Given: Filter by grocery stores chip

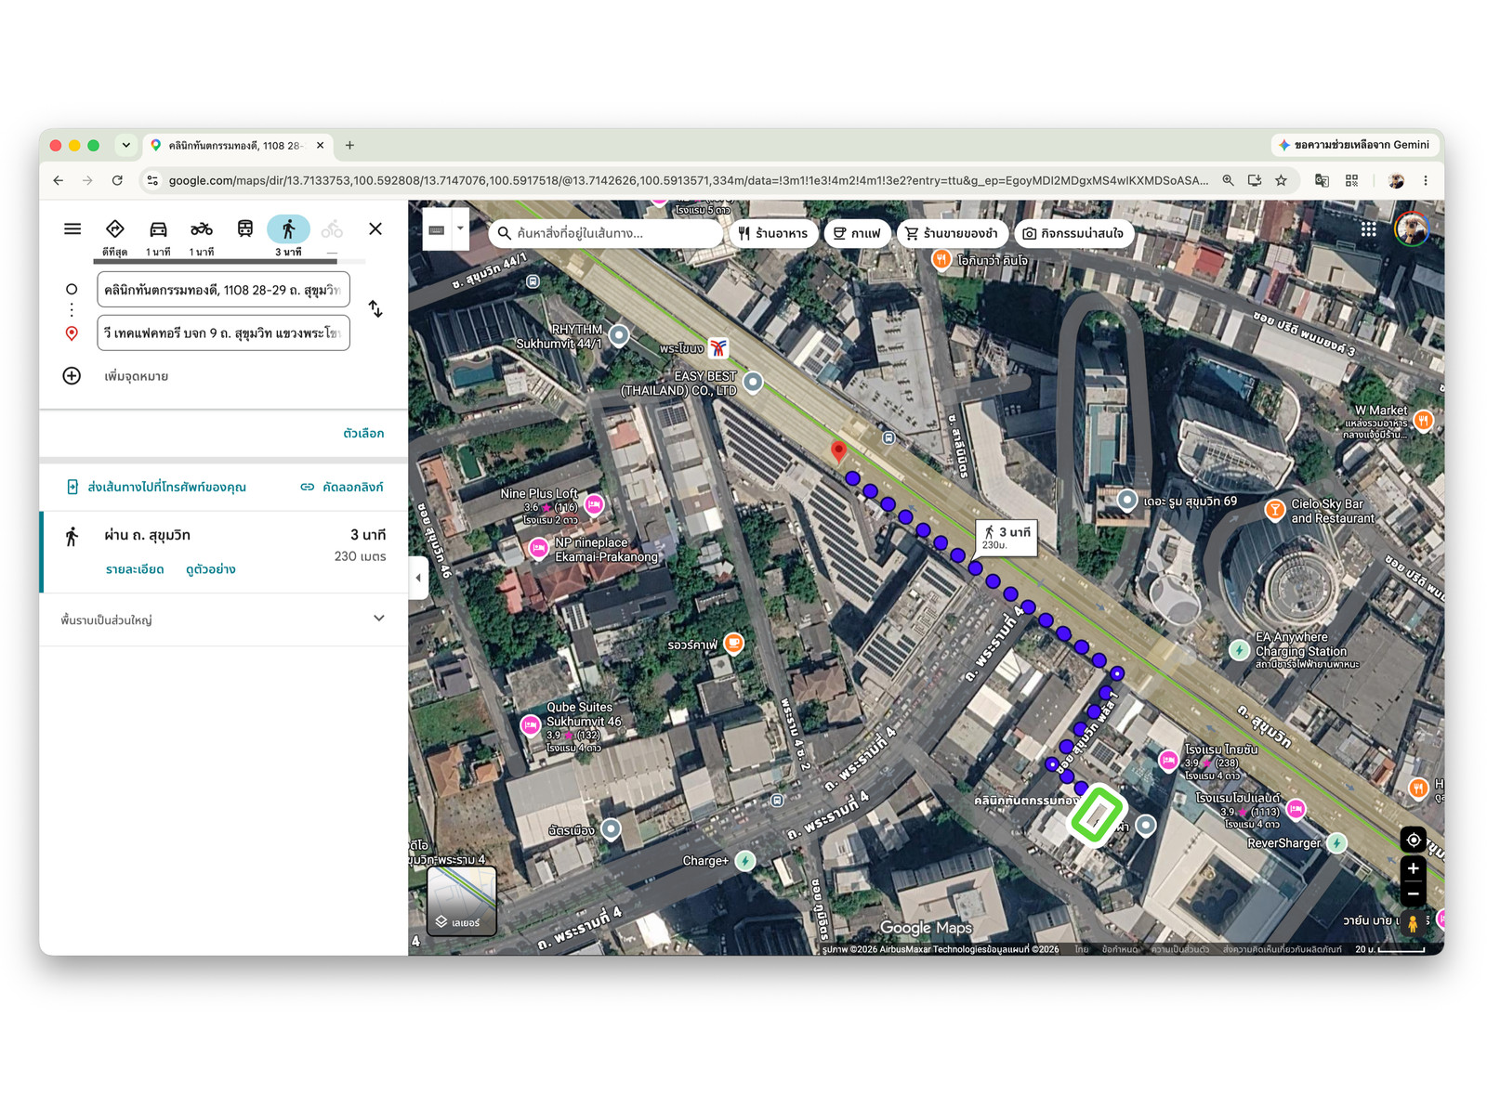Looking at the screenshot, I should click(x=952, y=233).
